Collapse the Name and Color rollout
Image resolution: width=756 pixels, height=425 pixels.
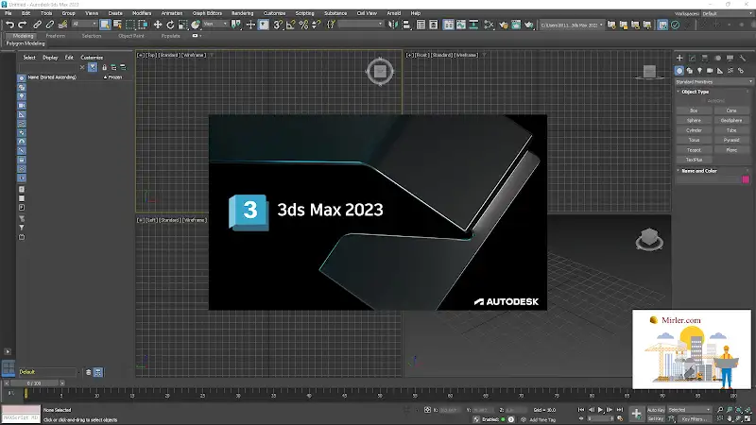coord(698,171)
